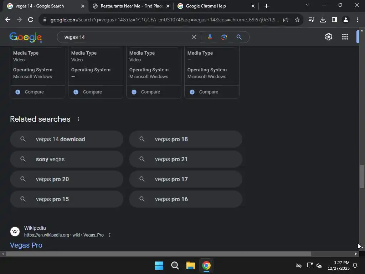Open File Explorer from taskbar

click(x=190, y=265)
